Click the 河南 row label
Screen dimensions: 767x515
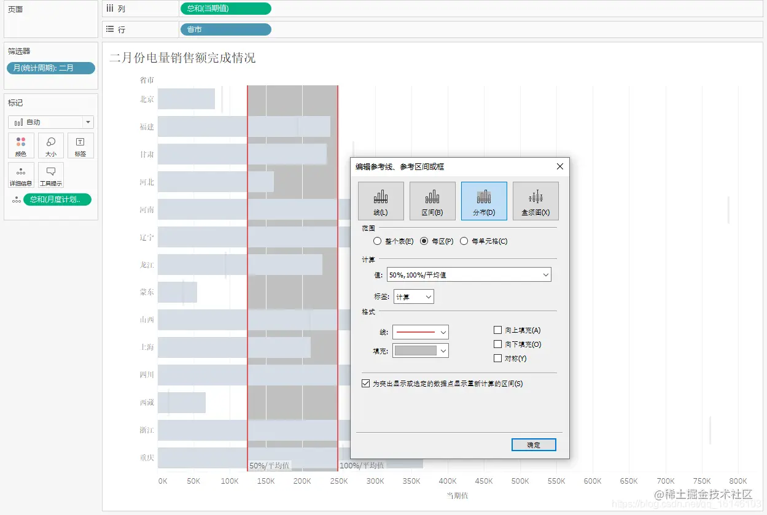coord(147,210)
